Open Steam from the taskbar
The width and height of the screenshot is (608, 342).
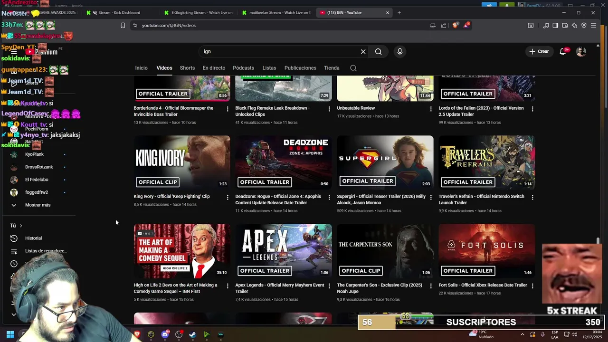[192, 334]
